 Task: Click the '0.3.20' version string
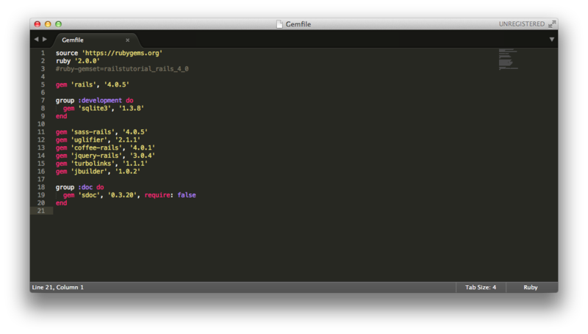click(122, 195)
